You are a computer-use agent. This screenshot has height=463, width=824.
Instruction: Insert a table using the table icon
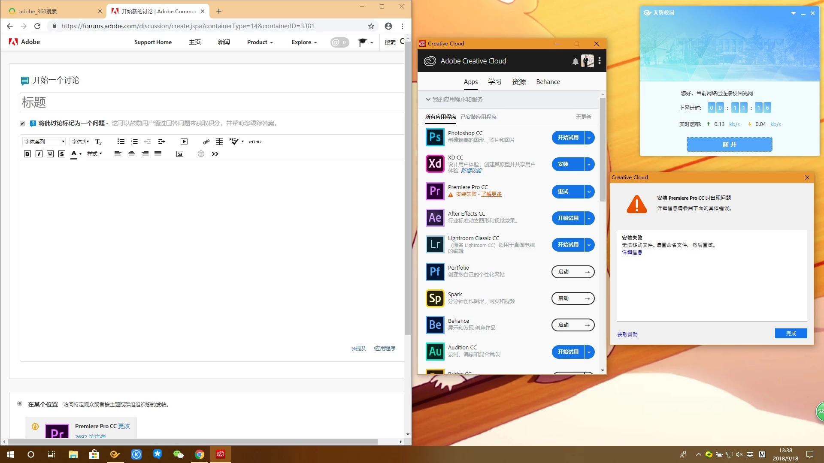pyautogui.click(x=219, y=141)
